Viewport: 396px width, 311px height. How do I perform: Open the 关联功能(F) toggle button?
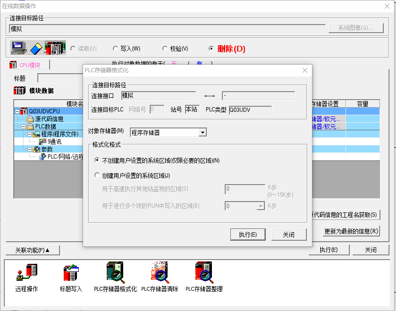[32, 250]
